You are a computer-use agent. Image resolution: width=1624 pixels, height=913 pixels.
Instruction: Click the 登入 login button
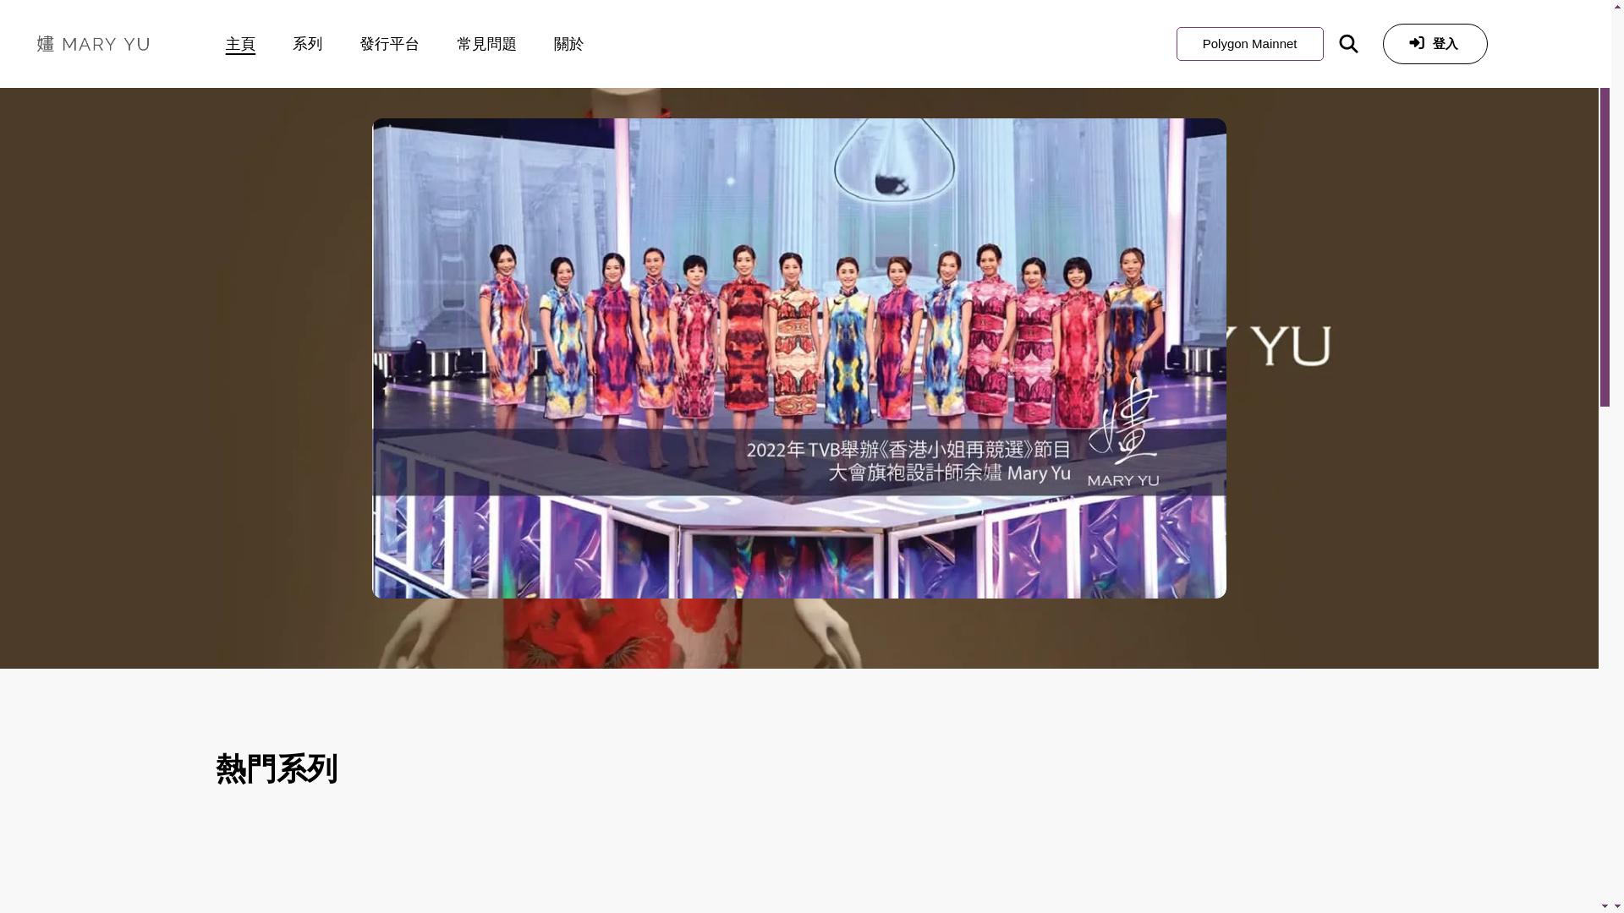coord(1435,44)
